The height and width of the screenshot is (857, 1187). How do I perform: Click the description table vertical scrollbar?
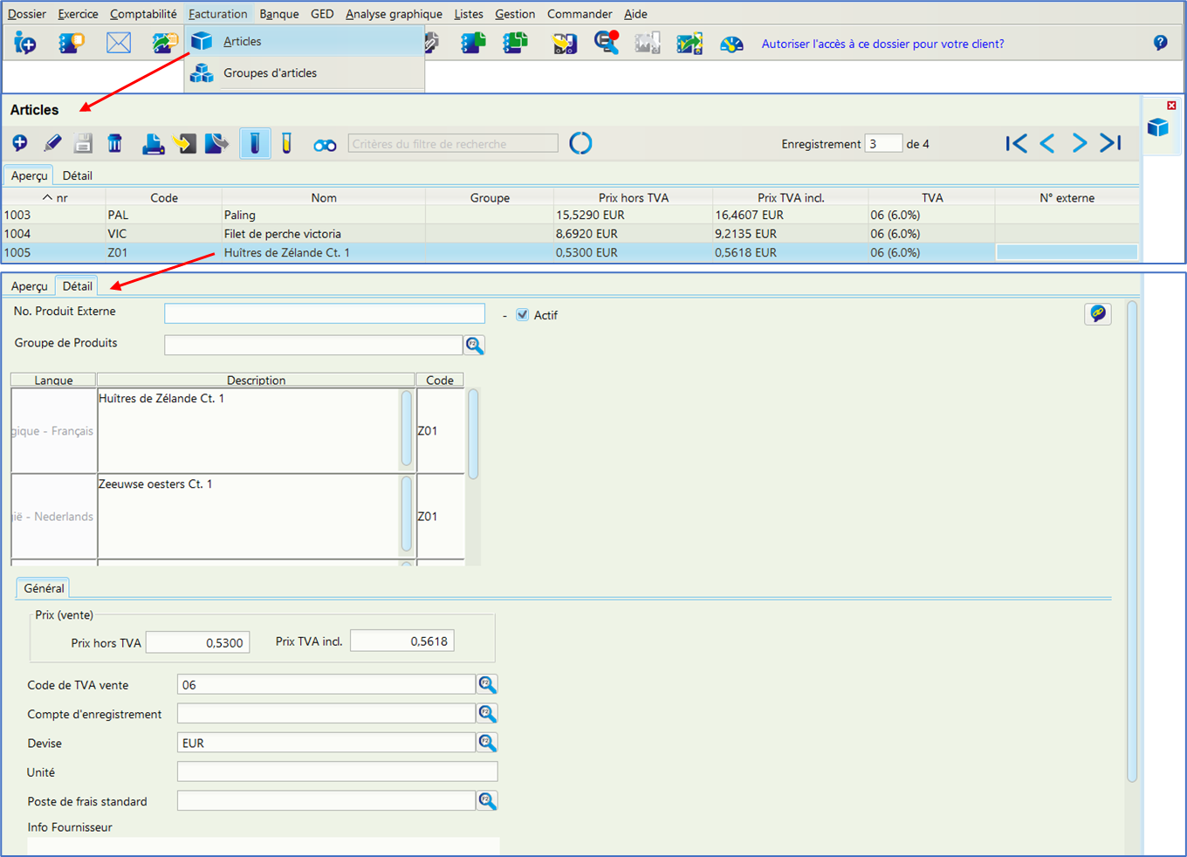(473, 434)
